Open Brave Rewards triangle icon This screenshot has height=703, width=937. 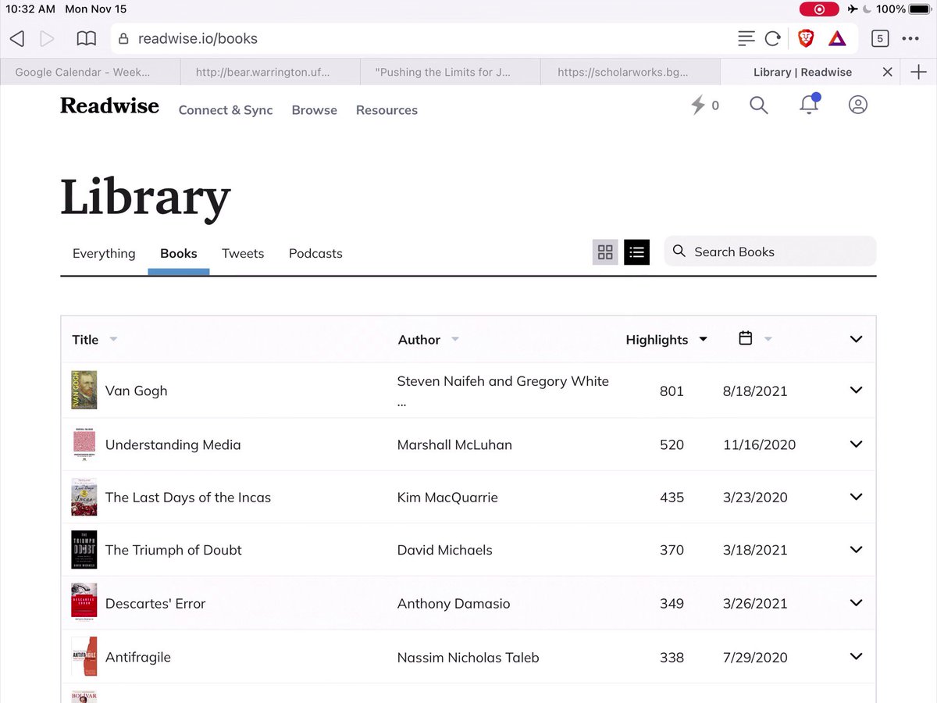coord(837,38)
